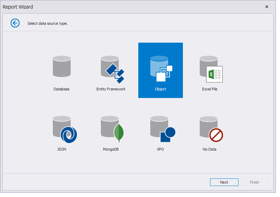Choose the Entity Framework data source icon
280x197 pixels.
pos(113,69)
